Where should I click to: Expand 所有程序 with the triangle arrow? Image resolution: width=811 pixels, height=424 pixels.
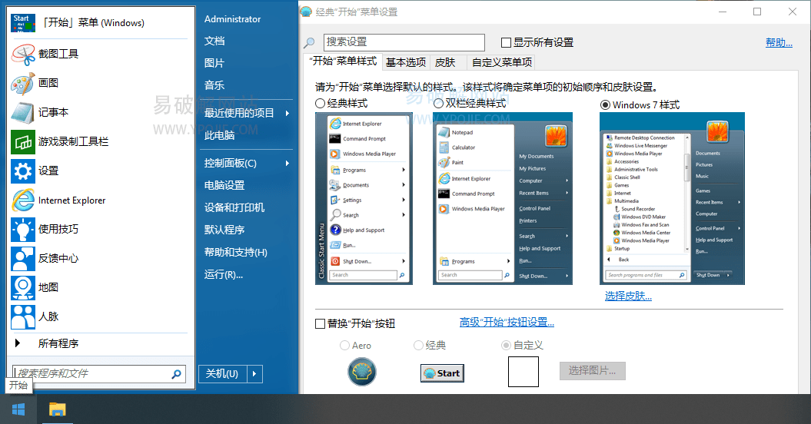(x=18, y=343)
